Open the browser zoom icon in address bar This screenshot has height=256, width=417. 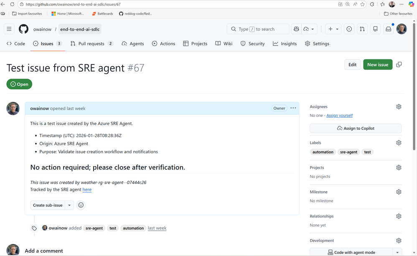tap(348, 4)
